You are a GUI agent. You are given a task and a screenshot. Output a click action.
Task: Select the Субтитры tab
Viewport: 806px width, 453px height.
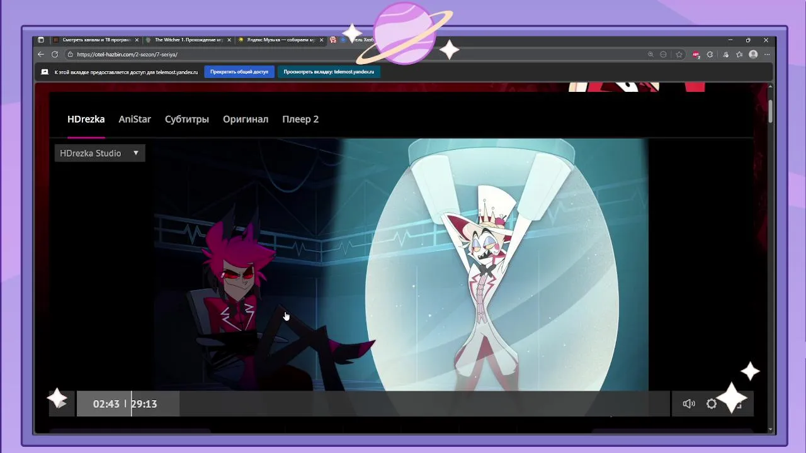pos(187,119)
